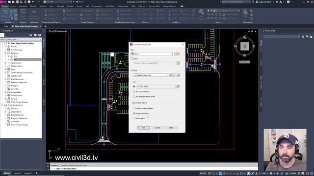Image resolution: width=314 pixels, height=176 pixels.
Task: Open the Insert ribbon tab
Action: coord(13,6)
